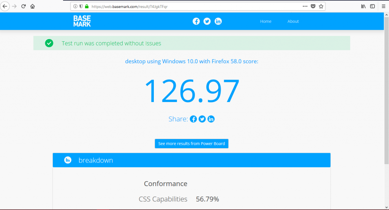Reload the page with the refresh icon
The width and height of the screenshot is (389, 210).
[24, 6]
